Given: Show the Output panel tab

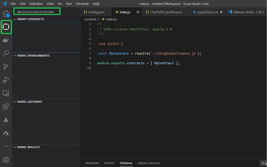Looking at the screenshot, I should tap(109, 163).
